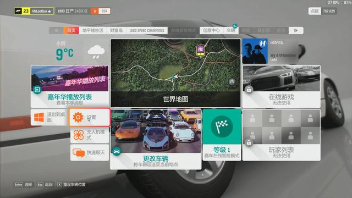Click the lock icon on 玩家列表 tile
The image size is (352, 198).
249,142
